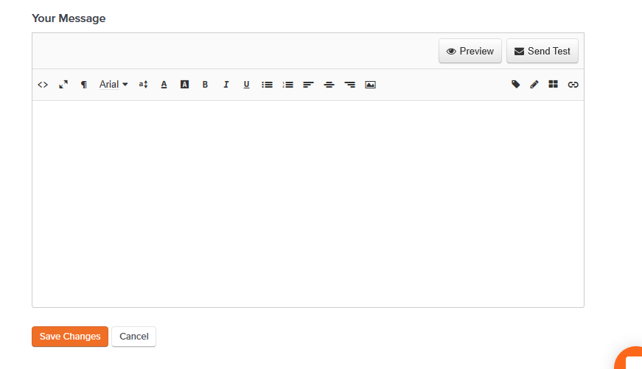Viewport: 642px width, 369px height.
Task: Open text background color tool
Action: 185,84
